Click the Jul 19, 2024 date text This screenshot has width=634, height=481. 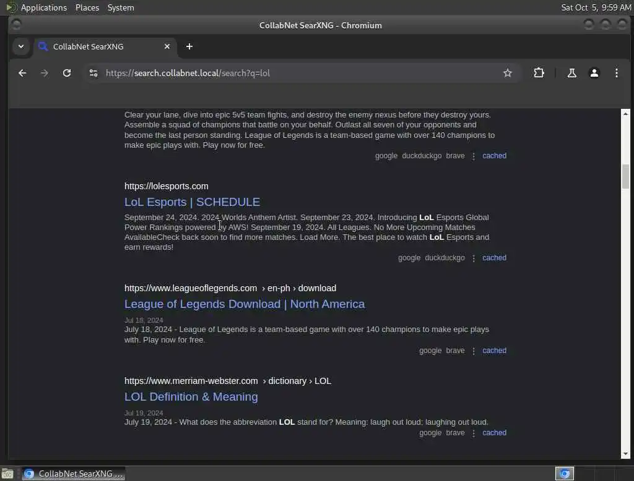click(144, 413)
